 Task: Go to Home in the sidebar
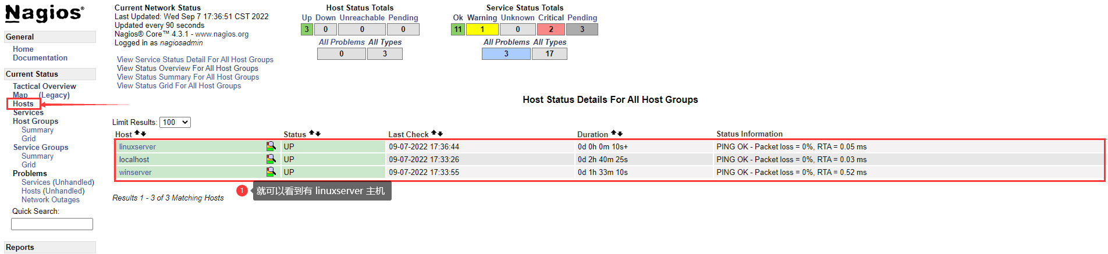[23, 49]
